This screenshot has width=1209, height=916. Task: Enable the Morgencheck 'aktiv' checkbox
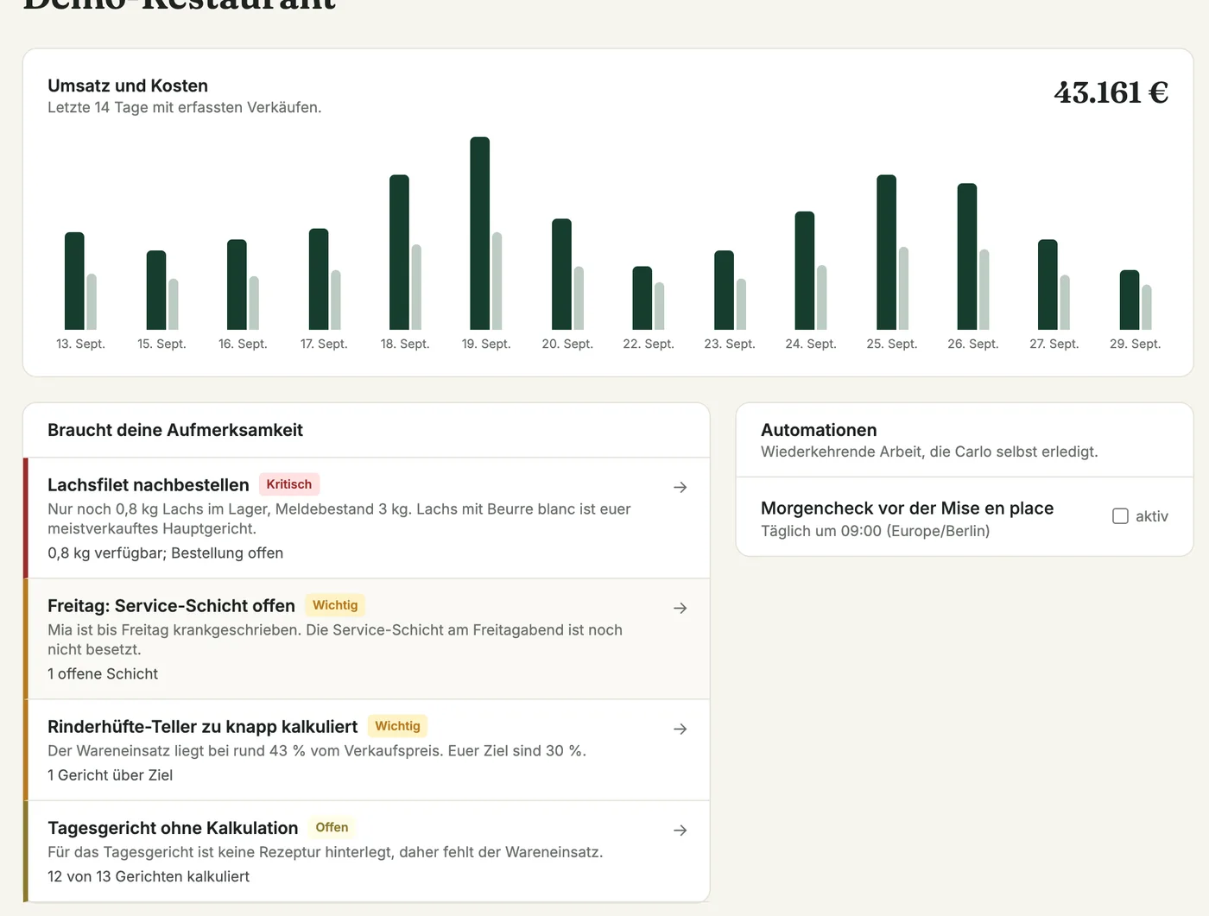(1120, 516)
